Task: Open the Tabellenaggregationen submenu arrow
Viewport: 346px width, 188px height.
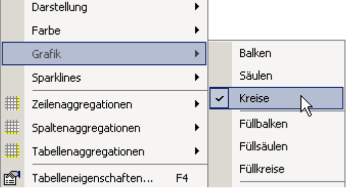Action: point(197,151)
